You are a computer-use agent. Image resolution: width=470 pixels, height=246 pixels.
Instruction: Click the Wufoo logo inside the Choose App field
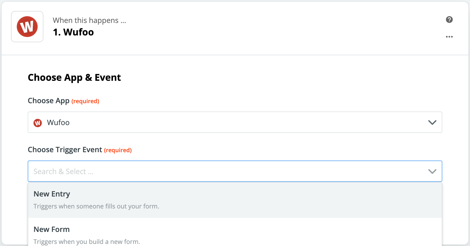(38, 122)
